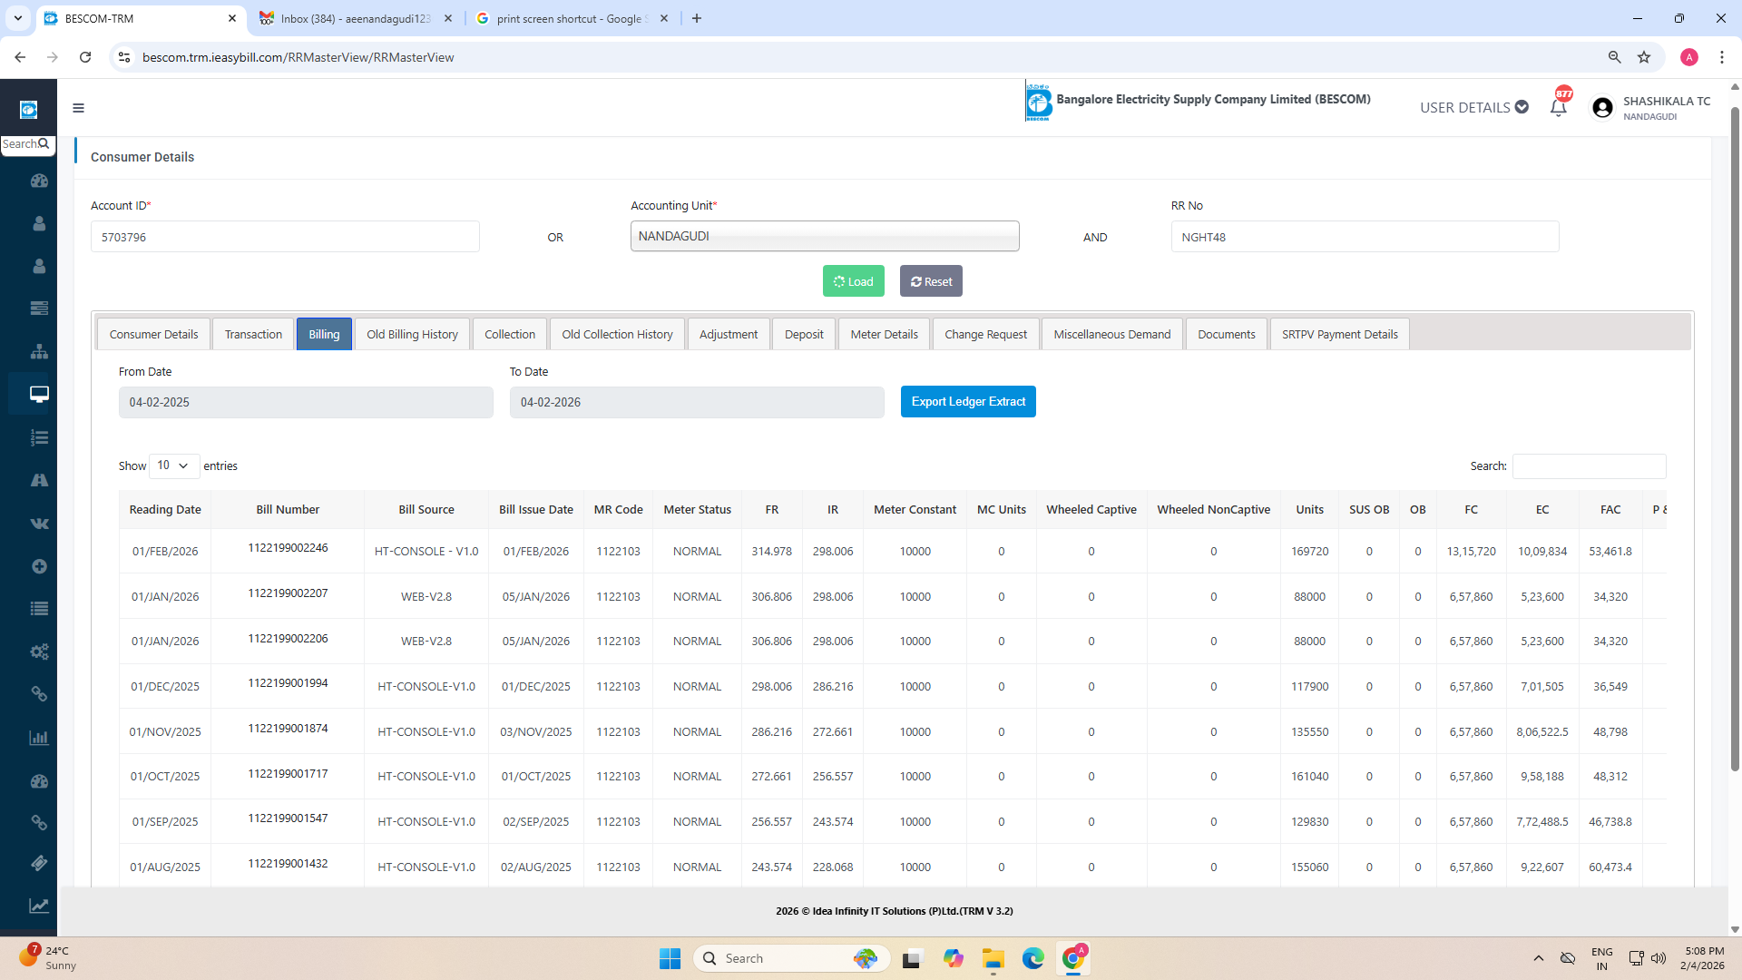Screen dimensions: 1742x980
Task: Click the table Search input field
Action: click(x=1589, y=465)
